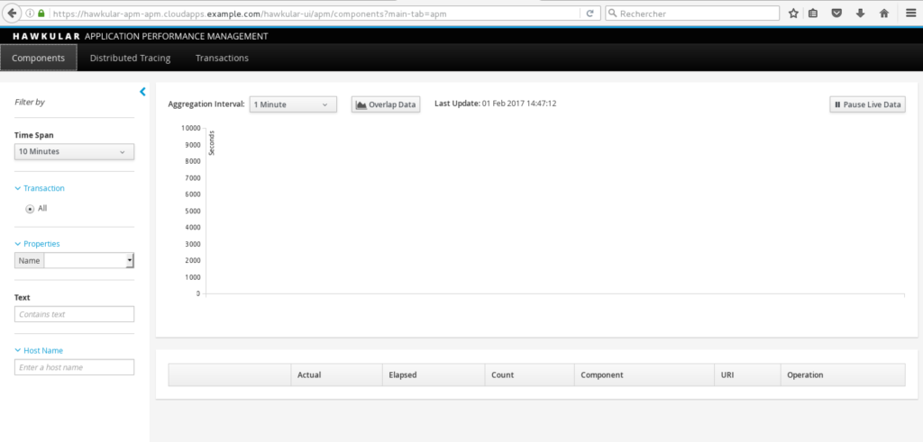Bookmark this page with the star icon
The width and height of the screenshot is (923, 442).
pyautogui.click(x=793, y=13)
